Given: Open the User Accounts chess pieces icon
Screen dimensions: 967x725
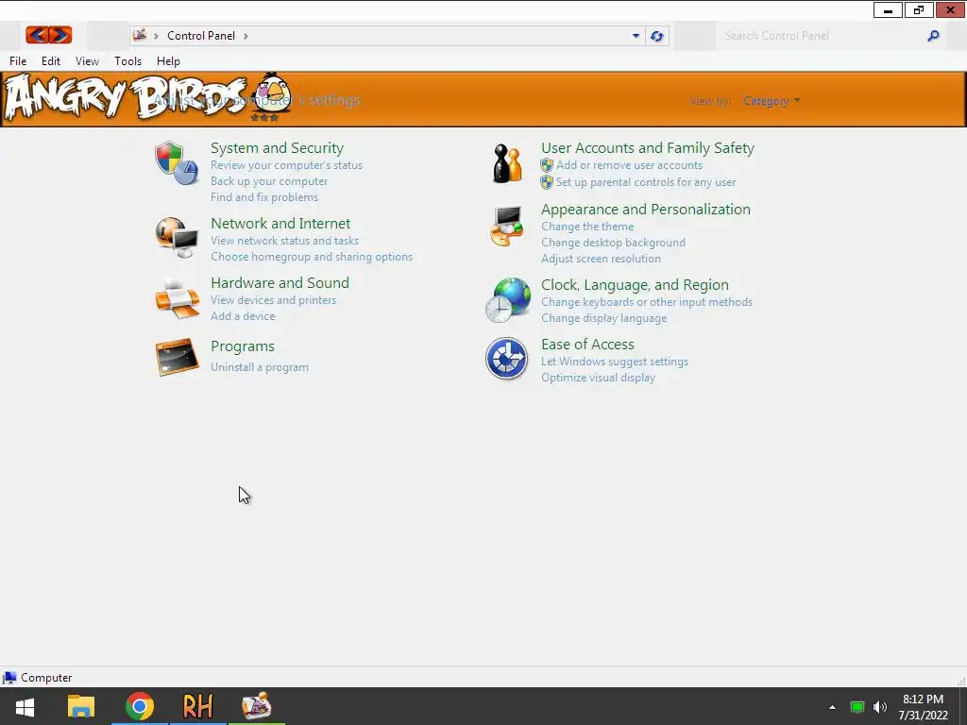Looking at the screenshot, I should [507, 163].
